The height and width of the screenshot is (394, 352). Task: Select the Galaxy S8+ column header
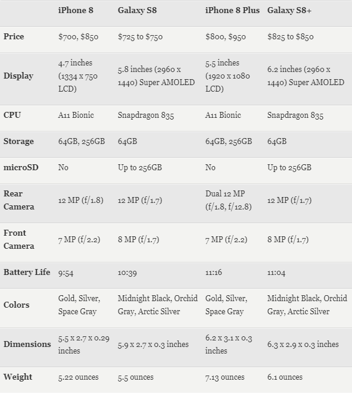pos(289,11)
